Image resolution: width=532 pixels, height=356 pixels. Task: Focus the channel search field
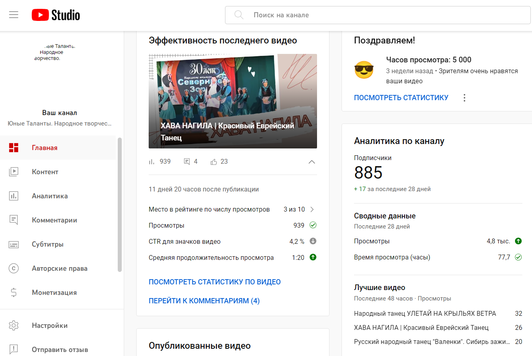tap(378, 15)
